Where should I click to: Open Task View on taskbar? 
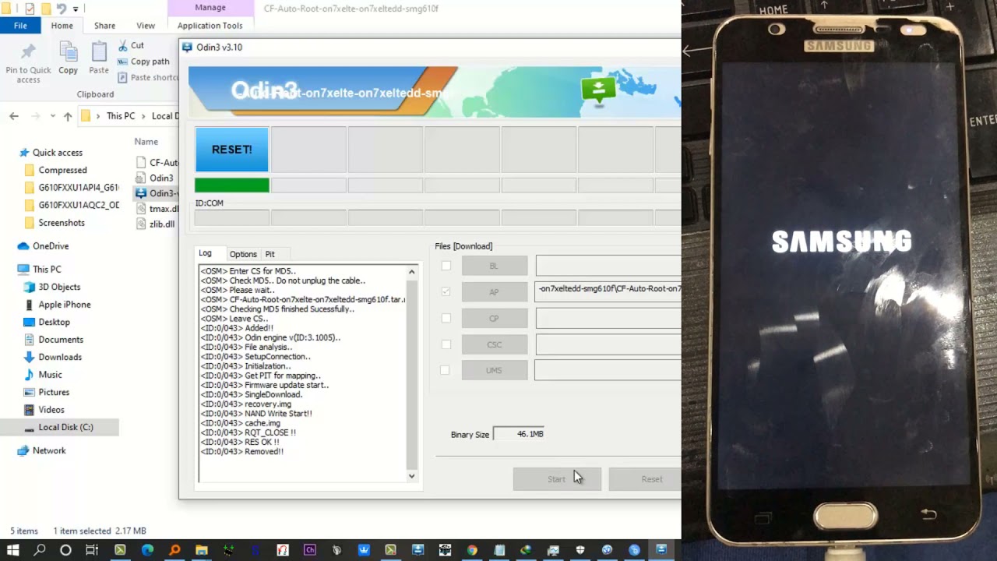(92, 550)
